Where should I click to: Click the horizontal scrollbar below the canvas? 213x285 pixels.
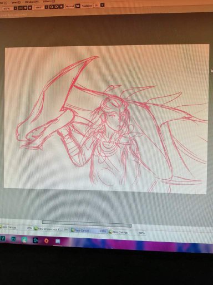[x=87, y=224]
